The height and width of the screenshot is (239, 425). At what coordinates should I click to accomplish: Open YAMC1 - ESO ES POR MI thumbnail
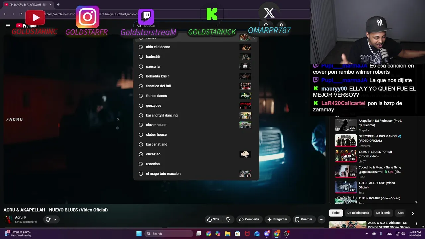click(345, 156)
